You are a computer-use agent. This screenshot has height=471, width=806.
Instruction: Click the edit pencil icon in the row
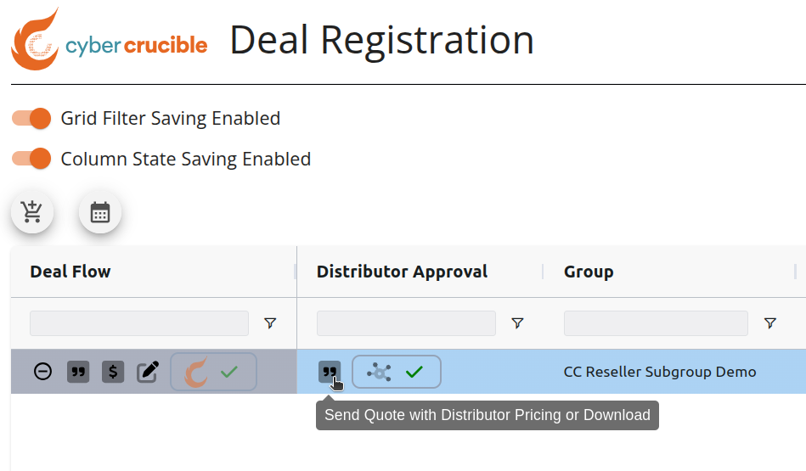coord(148,372)
